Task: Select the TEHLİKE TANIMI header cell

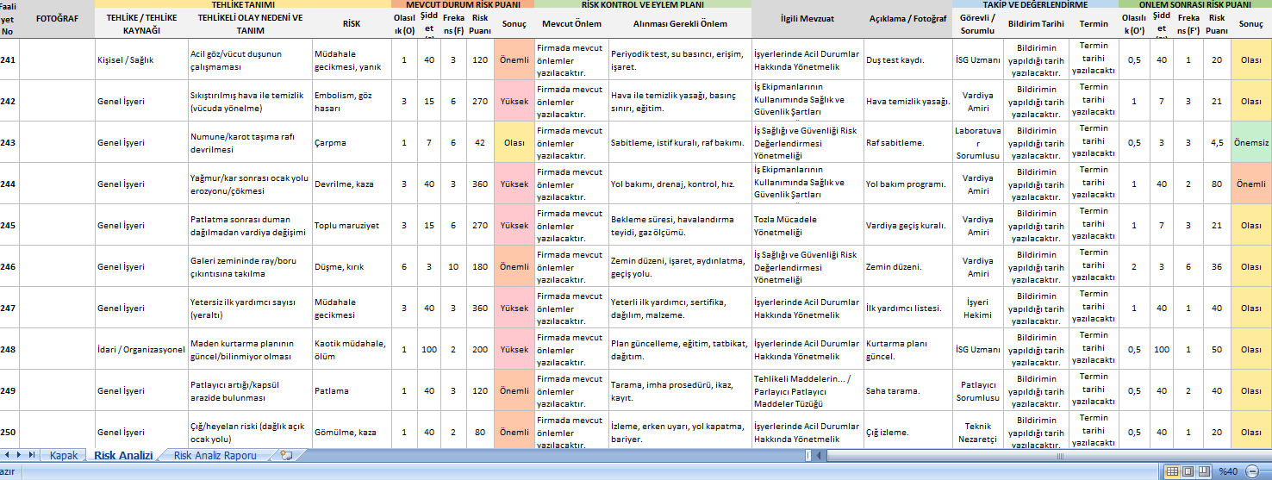Action: [242, 4]
